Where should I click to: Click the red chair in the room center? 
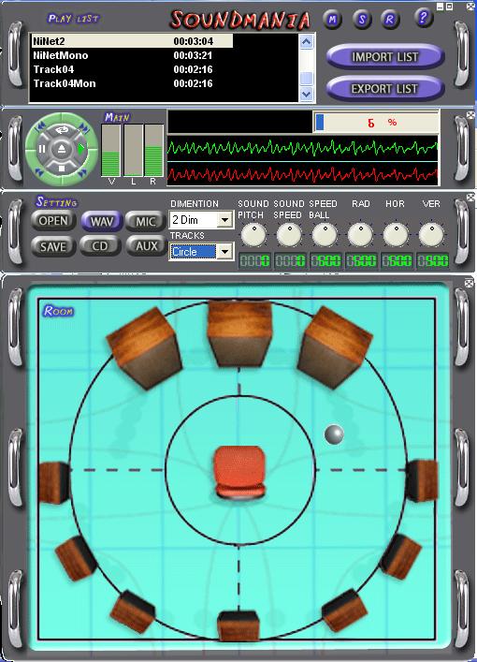coord(240,473)
